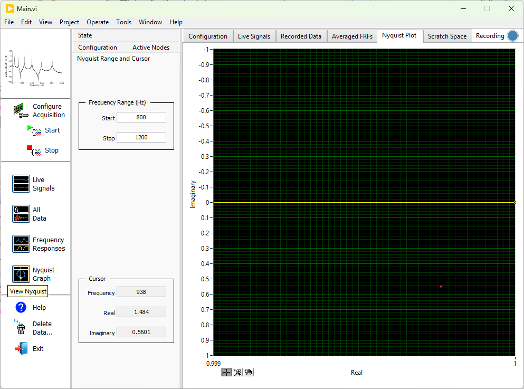Select the cursor crosshair graph tool
The height and width of the screenshot is (389, 524).
pyautogui.click(x=226, y=372)
